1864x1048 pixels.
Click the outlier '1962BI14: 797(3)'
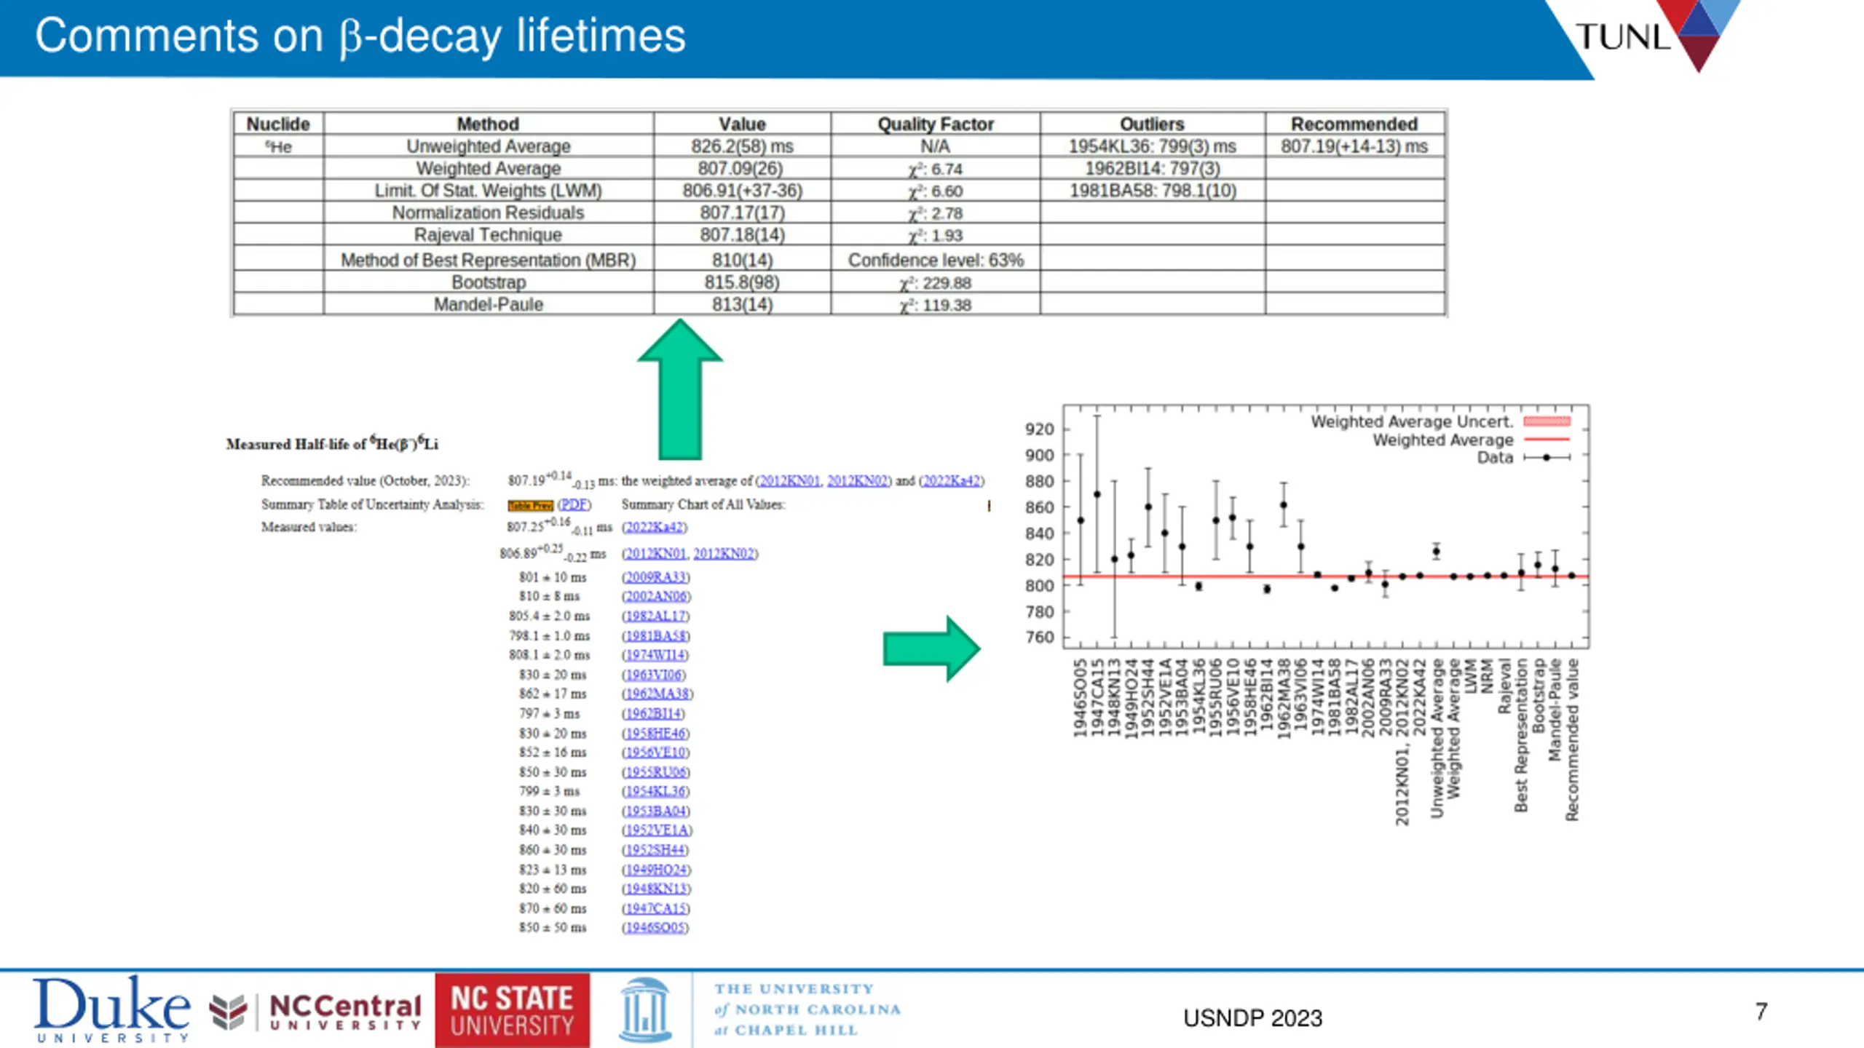pos(1152,168)
